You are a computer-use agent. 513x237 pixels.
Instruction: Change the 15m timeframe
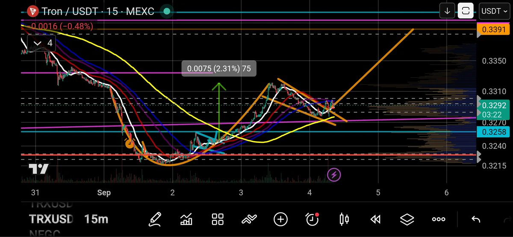(x=96, y=219)
